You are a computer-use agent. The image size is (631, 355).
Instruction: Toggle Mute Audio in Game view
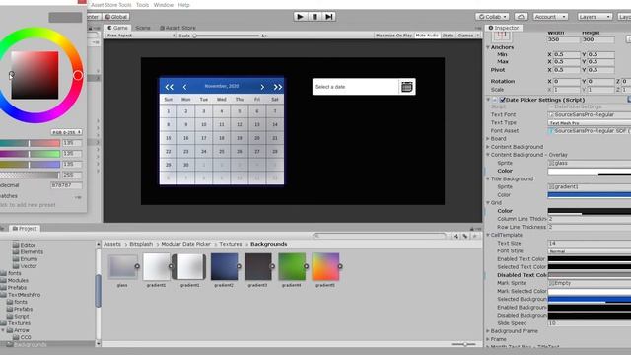point(427,35)
